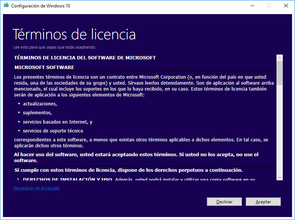Image resolution: width=295 pixels, height=220 pixels.
Task: Click 'TÉRMINOS DE LICENCIA DEL SOFTWARE DE MICROSOFT'
Action: click(x=85, y=58)
